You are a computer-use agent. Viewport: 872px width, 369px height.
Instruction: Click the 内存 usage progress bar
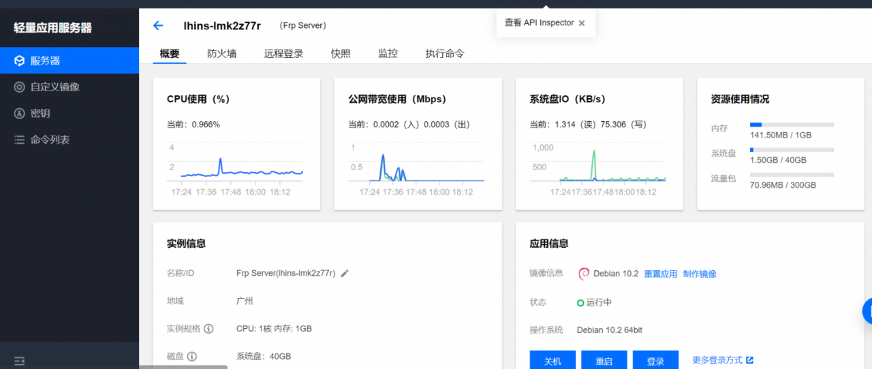point(792,125)
